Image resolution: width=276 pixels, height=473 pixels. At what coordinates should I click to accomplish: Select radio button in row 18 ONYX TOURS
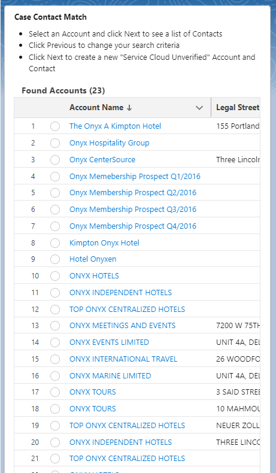(55, 409)
